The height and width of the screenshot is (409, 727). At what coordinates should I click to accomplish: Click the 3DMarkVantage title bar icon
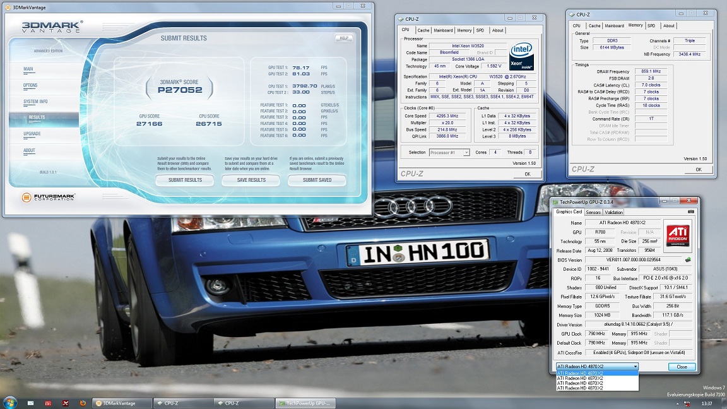pyautogui.click(x=8, y=8)
